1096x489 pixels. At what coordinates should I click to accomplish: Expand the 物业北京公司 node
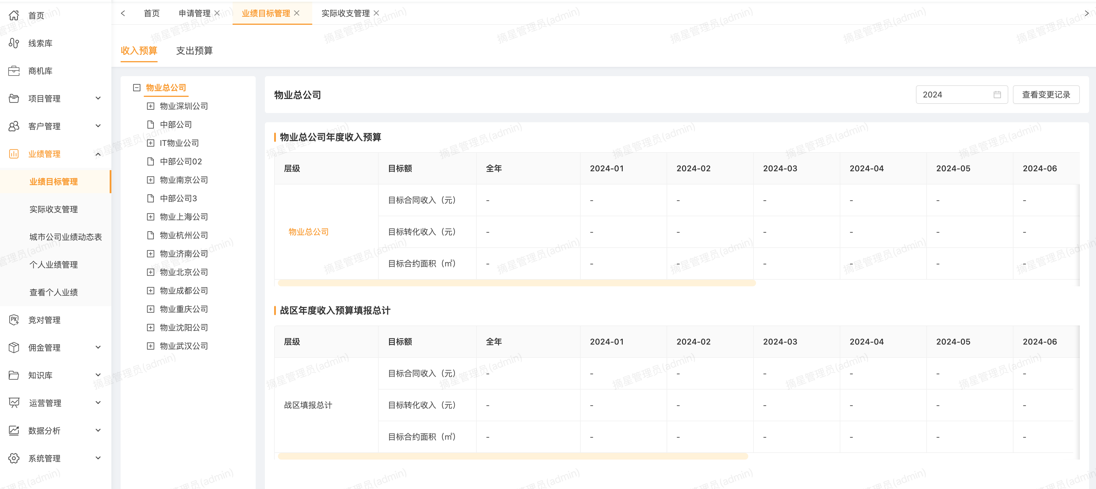point(150,272)
